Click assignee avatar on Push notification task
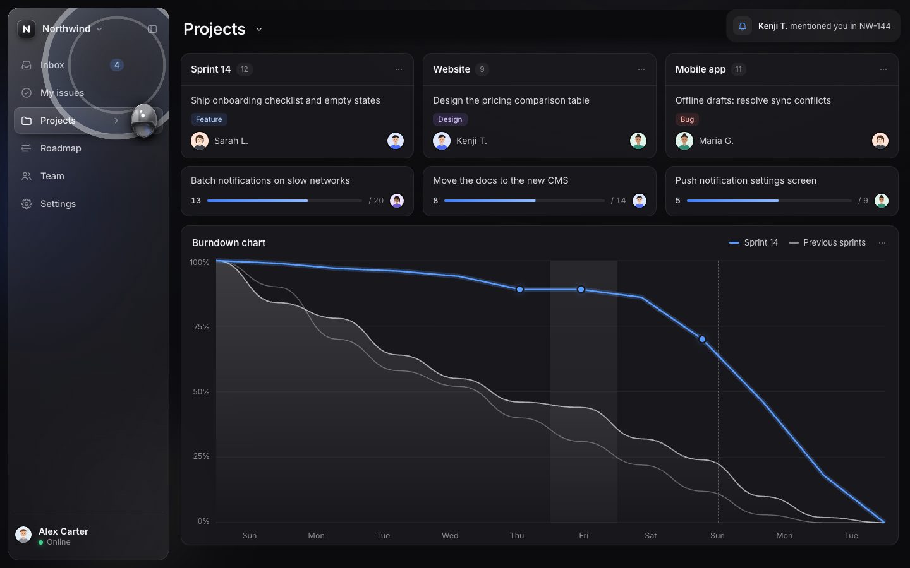This screenshot has height=568, width=910. point(882,201)
